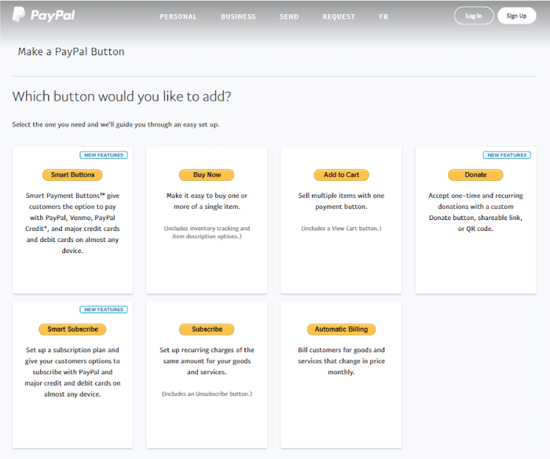550x459 pixels.
Task: Click the Log In button
Action: (474, 16)
